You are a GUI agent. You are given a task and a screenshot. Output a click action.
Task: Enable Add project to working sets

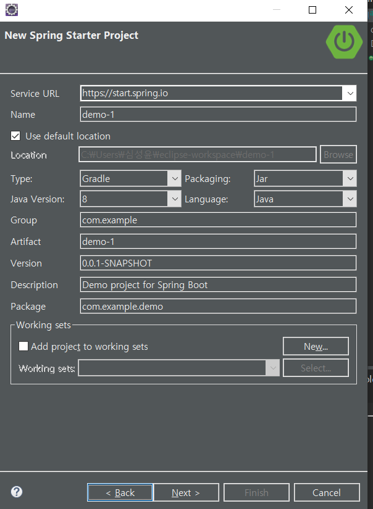click(x=23, y=346)
